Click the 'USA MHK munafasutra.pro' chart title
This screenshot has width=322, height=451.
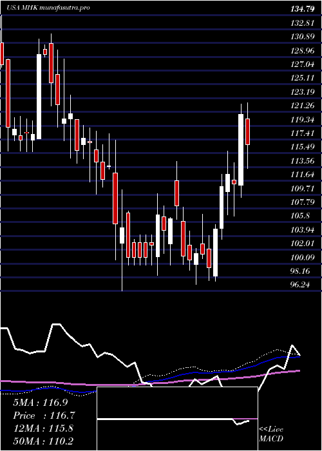[48, 8]
